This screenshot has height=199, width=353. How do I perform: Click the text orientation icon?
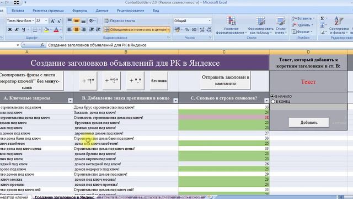(x=92, y=21)
